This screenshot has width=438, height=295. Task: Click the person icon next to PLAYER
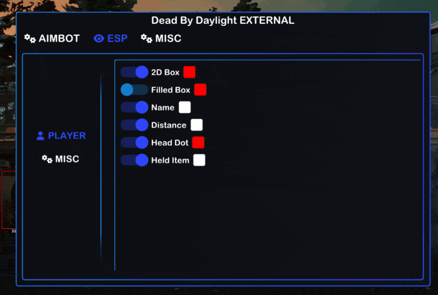click(x=40, y=135)
